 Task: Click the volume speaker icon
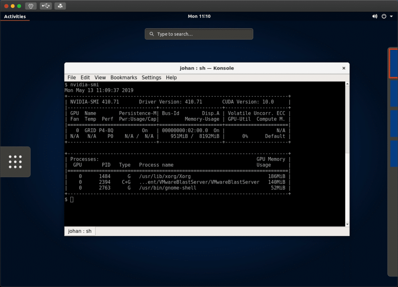coord(375,16)
